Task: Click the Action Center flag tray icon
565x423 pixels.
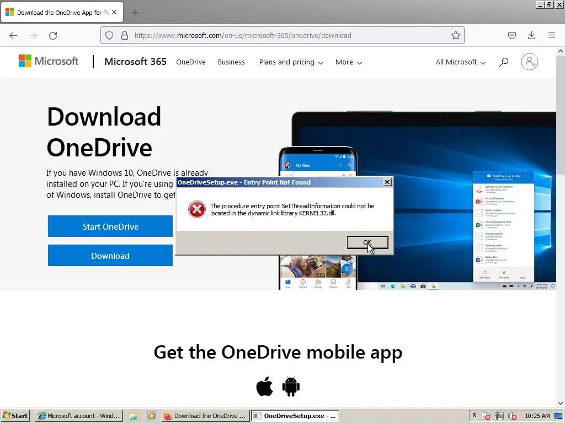Action: tap(486, 416)
